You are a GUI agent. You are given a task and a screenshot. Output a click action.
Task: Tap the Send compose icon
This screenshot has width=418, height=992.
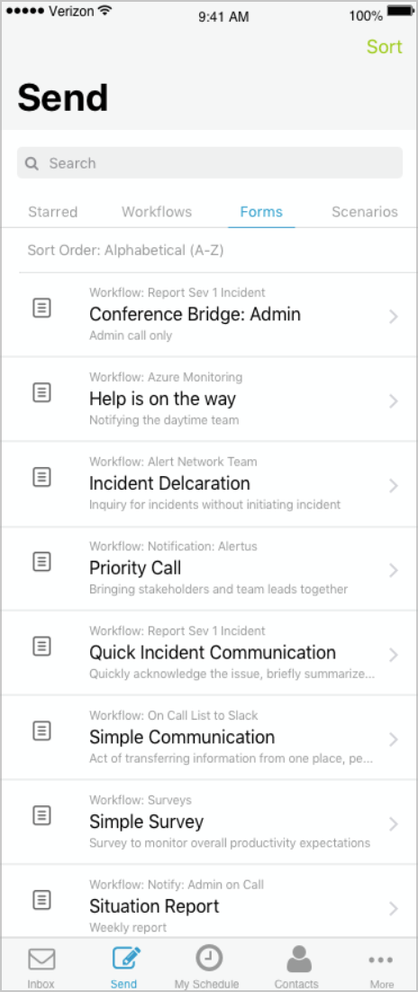point(126,958)
